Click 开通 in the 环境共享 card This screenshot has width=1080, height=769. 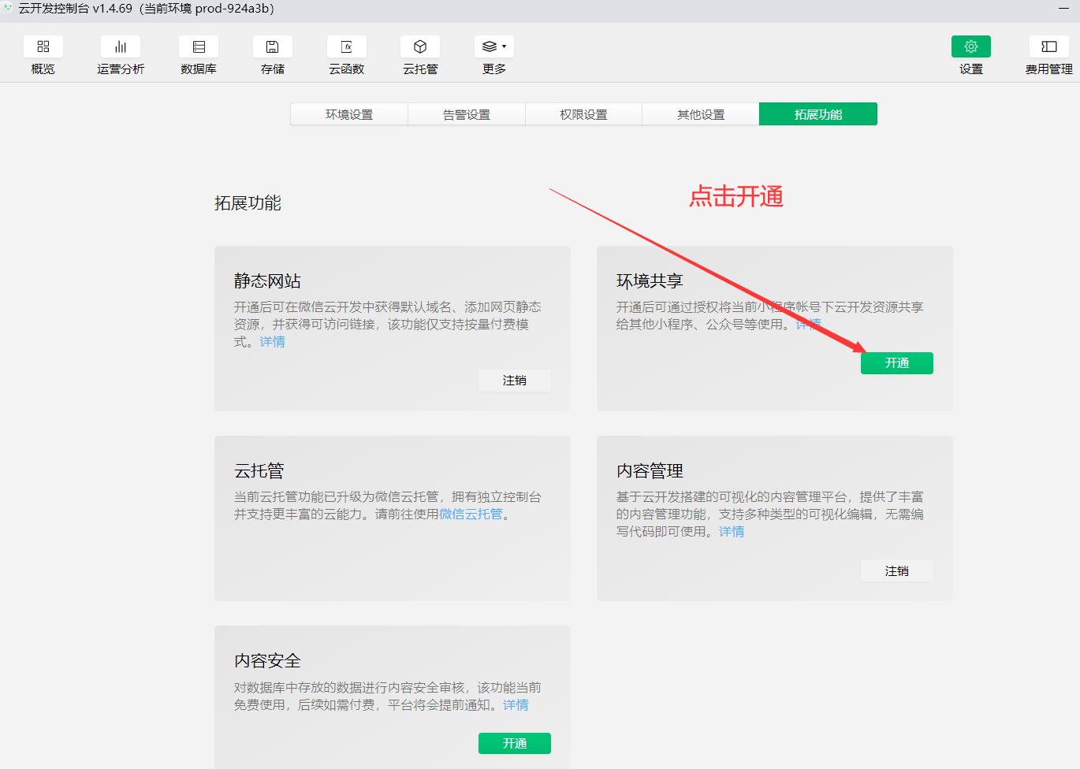point(897,363)
